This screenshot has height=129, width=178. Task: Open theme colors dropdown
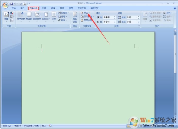point(12,13)
